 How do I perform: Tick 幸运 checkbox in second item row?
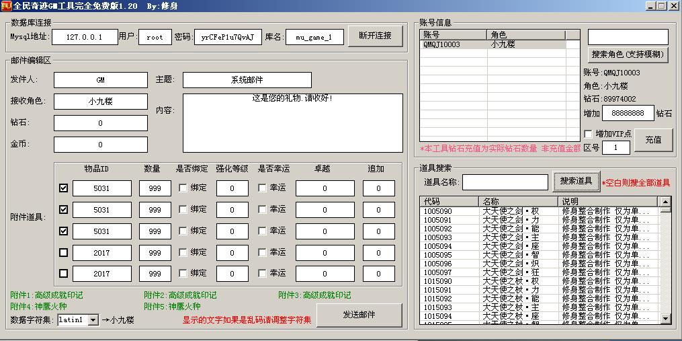(x=262, y=210)
